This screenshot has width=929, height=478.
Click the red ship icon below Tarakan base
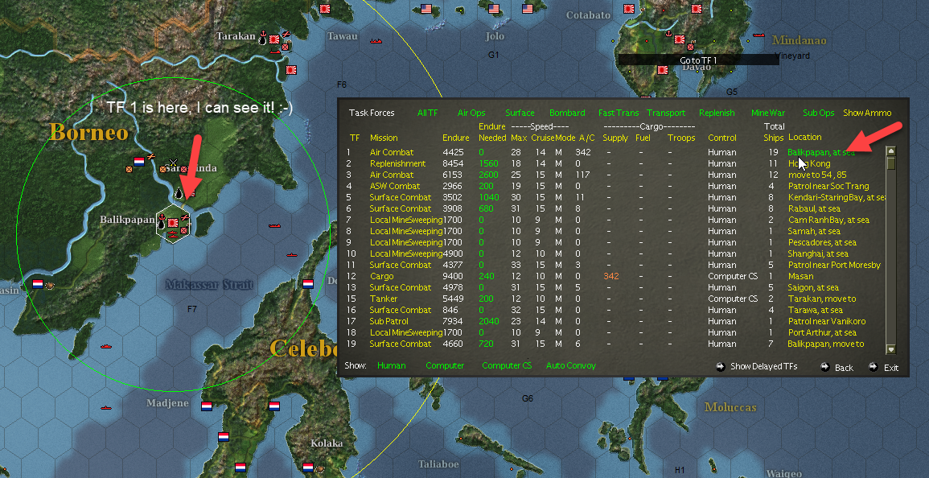[275, 51]
